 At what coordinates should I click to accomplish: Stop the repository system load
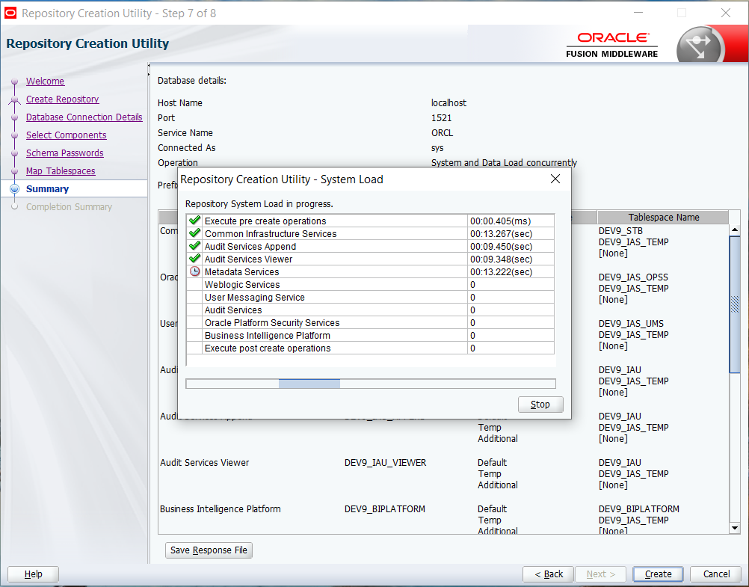tap(540, 405)
